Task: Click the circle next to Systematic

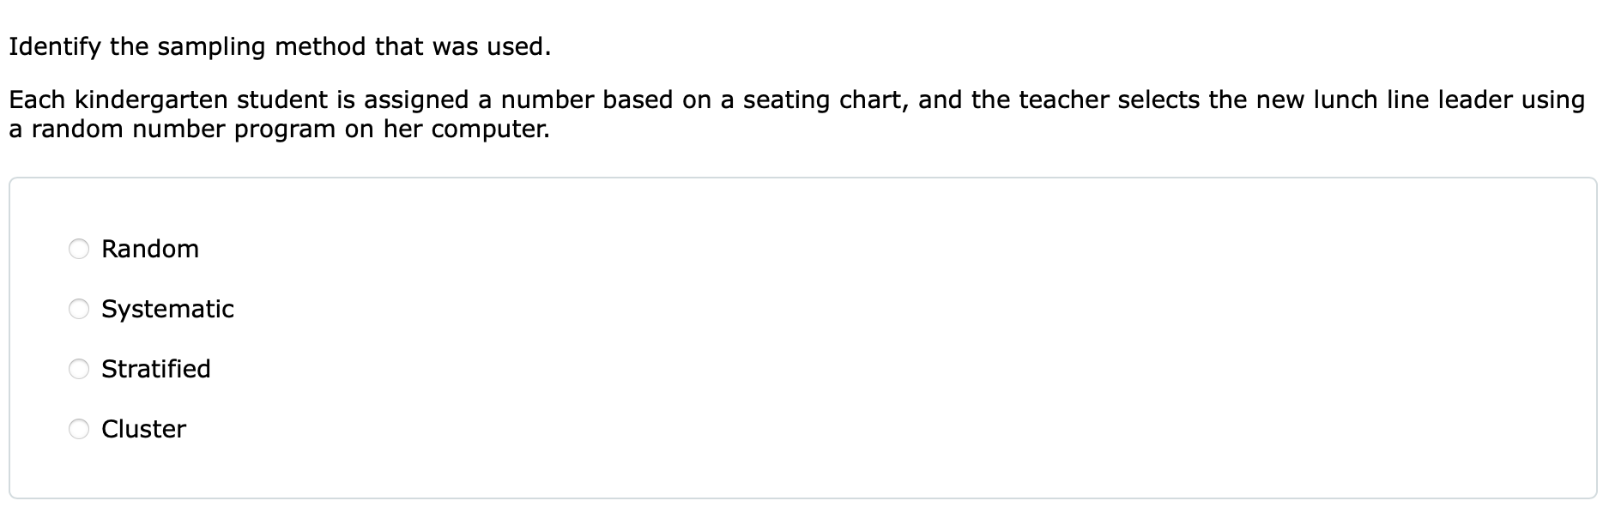Action: (x=80, y=310)
